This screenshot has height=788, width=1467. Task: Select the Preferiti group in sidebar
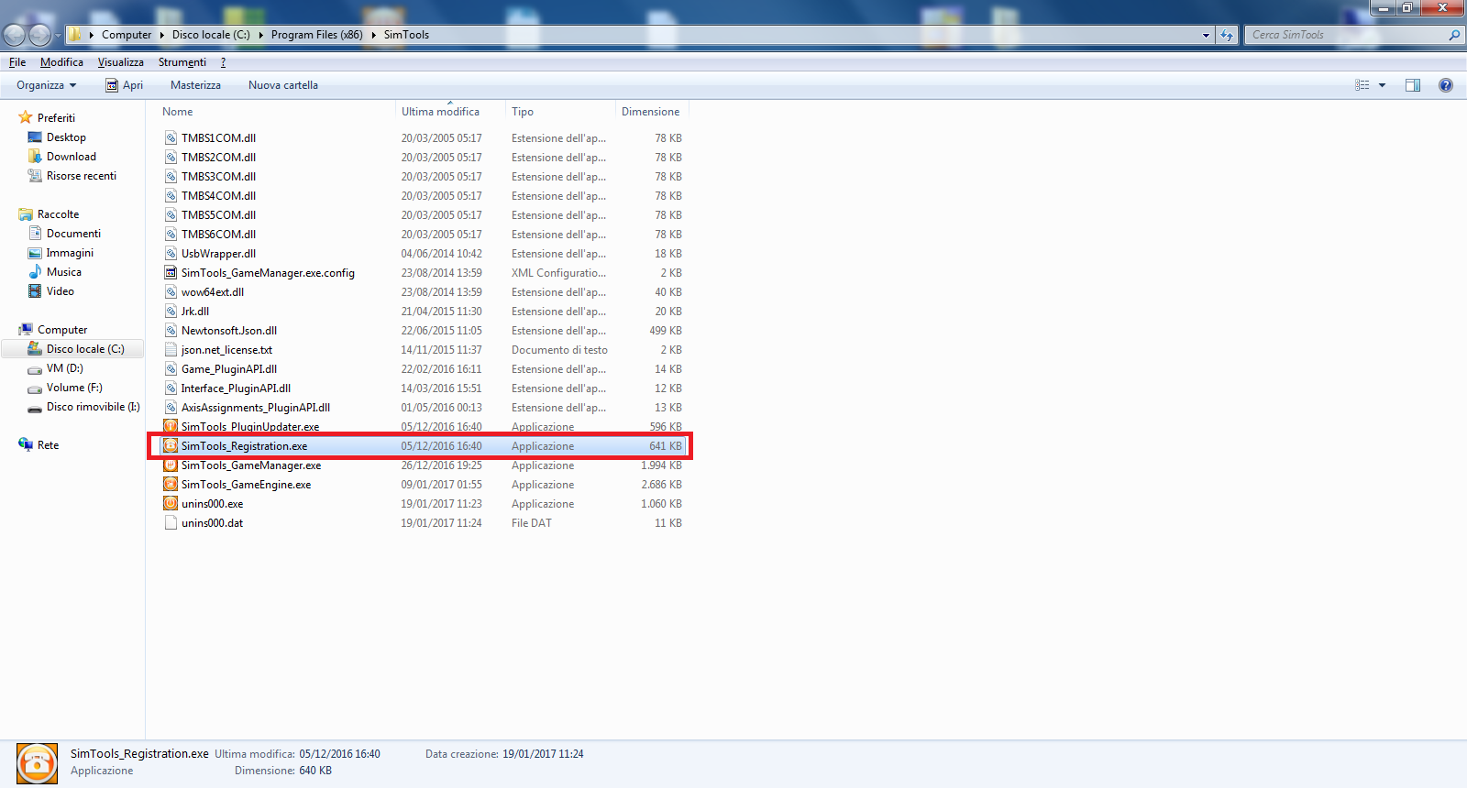click(56, 118)
